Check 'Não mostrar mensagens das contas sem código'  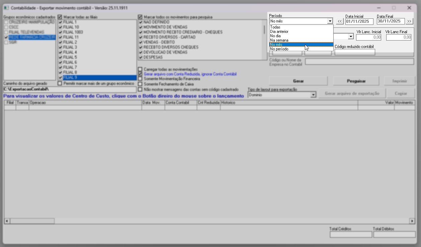tap(140, 89)
